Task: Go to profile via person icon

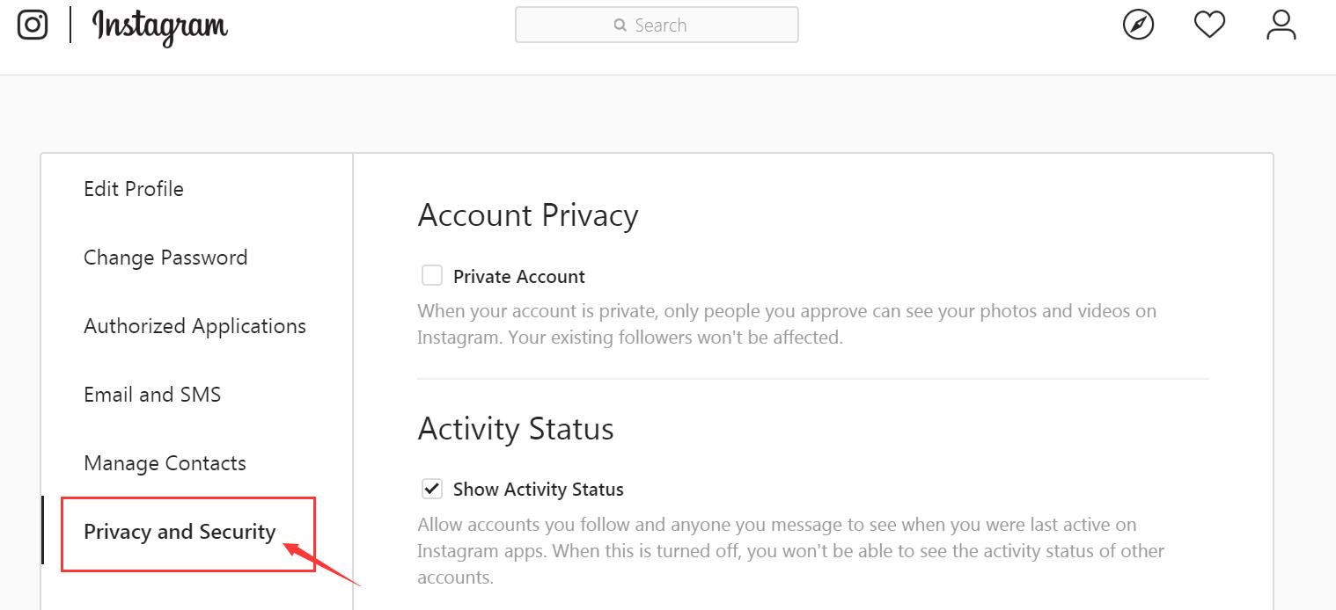Action: pos(1281,25)
